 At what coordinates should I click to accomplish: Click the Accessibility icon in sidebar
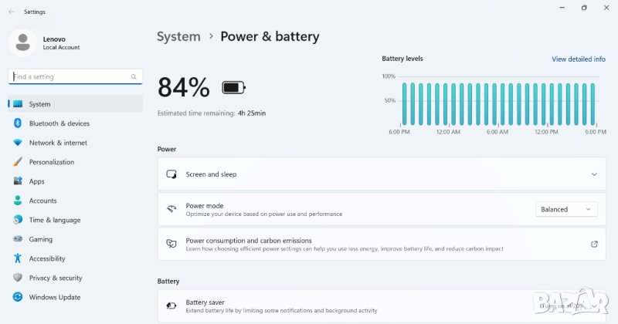[18, 258]
